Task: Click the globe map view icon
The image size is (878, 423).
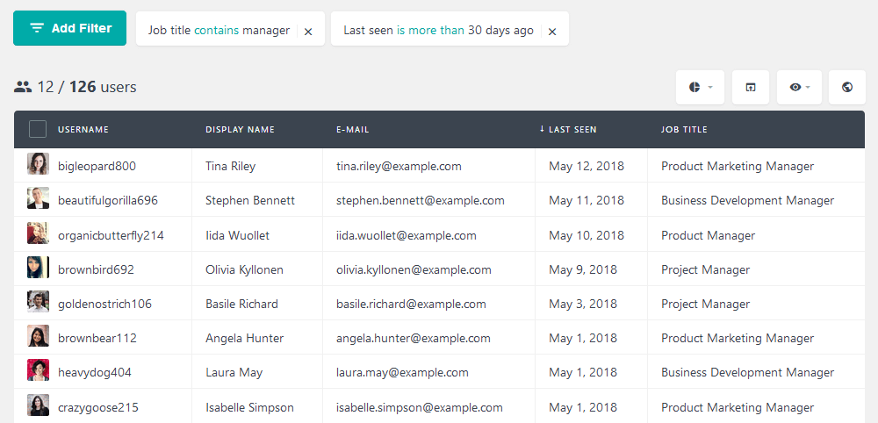Action: [846, 87]
